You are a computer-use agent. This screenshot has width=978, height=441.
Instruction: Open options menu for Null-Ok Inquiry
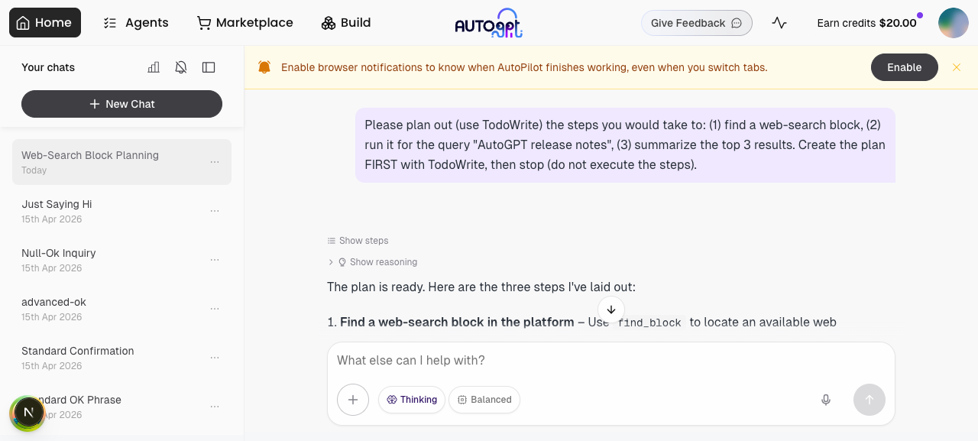click(x=215, y=260)
